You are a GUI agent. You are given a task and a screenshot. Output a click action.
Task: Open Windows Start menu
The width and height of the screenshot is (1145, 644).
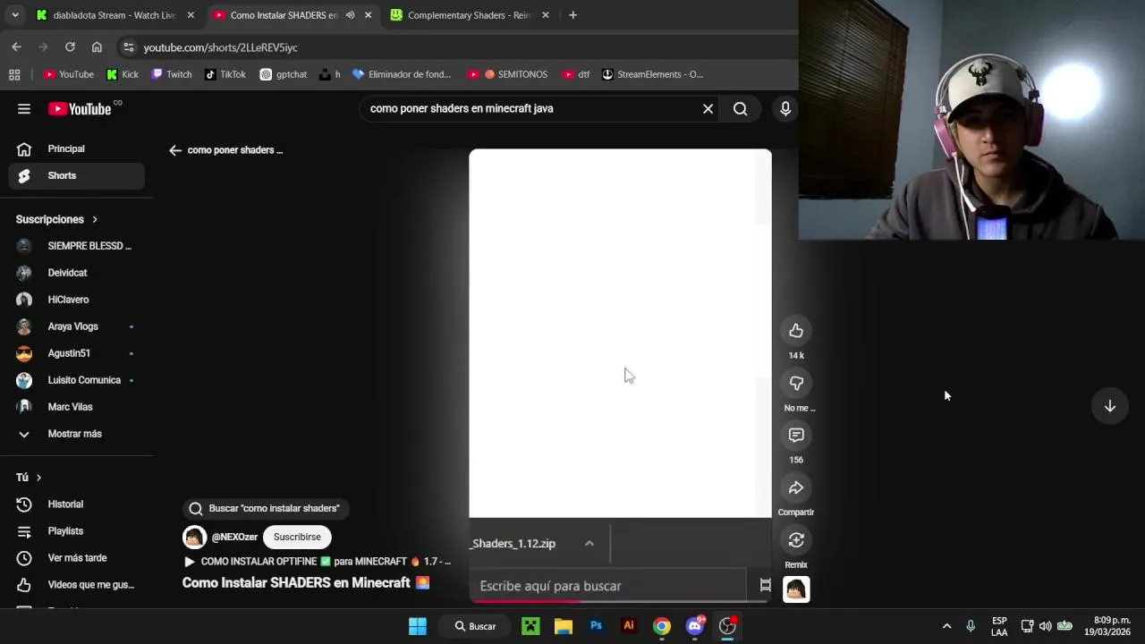[x=418, y=626]
